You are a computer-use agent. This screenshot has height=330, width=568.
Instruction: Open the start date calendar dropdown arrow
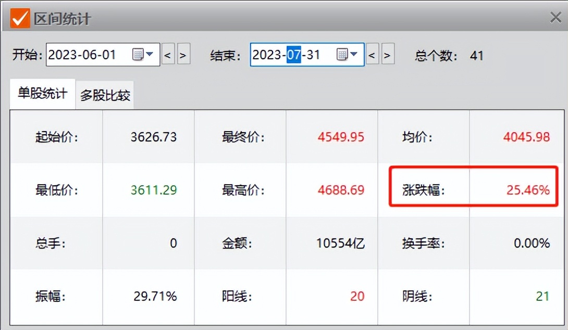150,55
